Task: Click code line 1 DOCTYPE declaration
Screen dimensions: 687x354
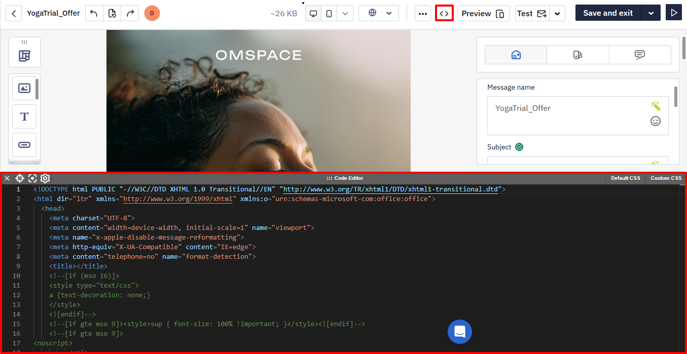Action: 269,189
